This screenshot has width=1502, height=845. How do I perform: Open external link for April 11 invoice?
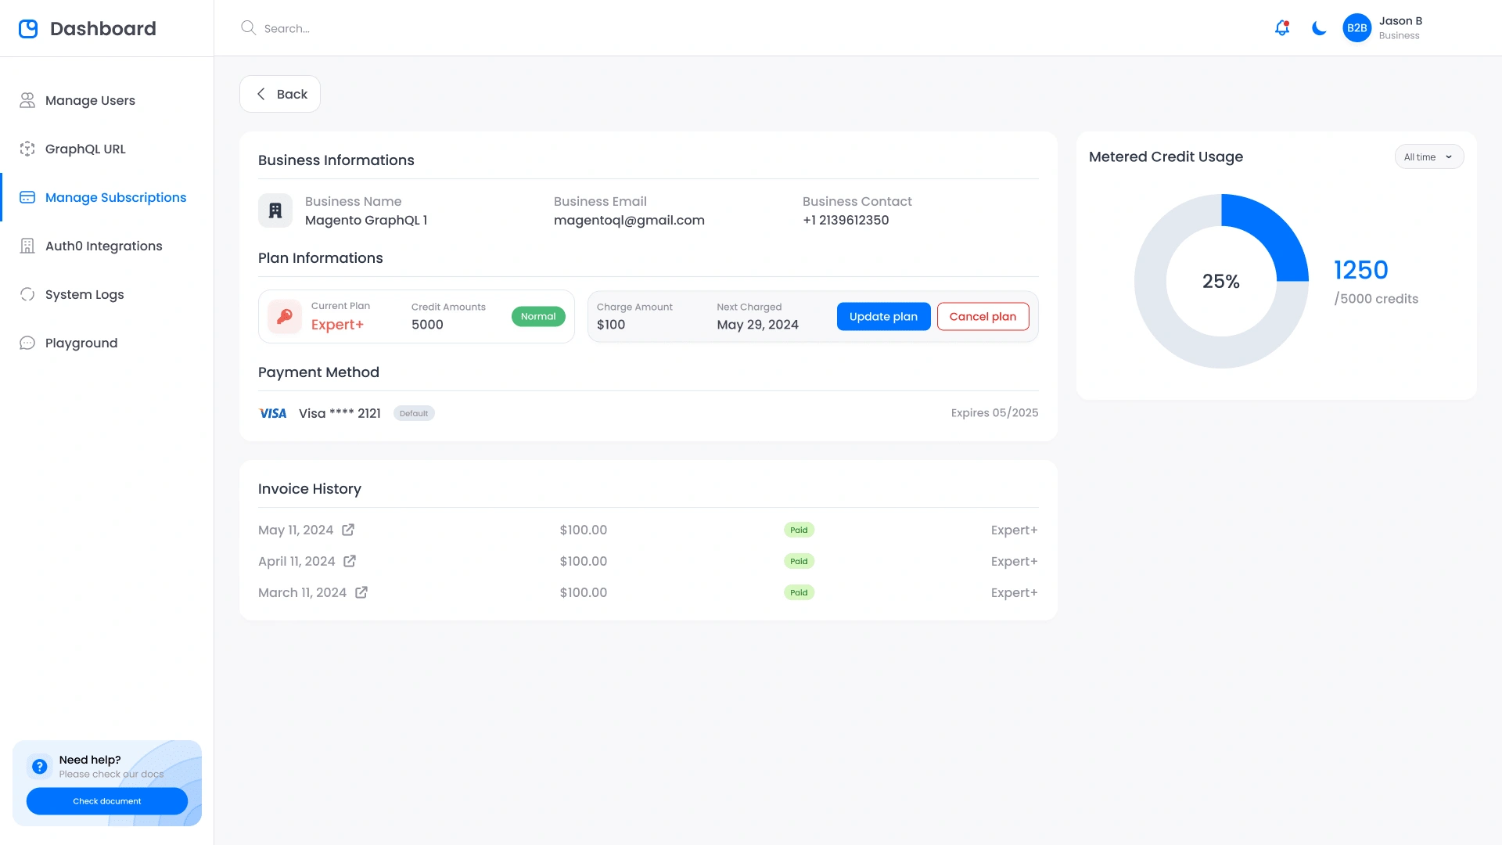click(350, 561)
